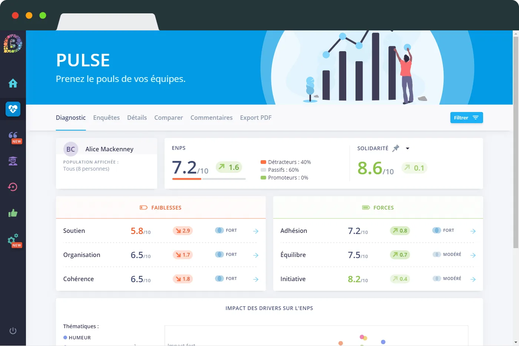Open the home icon in sidebar
The image size is (519, 346).
[x=13, y=83]
